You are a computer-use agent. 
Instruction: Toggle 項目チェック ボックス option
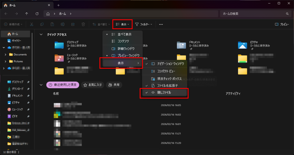(165, 79)
